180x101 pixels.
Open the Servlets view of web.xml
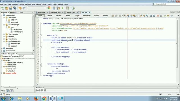pos(59,16)
